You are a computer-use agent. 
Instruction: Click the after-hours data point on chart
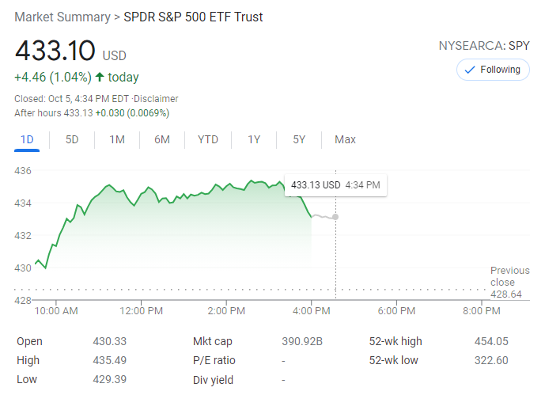pyautogui.click(x=335, y=217)
